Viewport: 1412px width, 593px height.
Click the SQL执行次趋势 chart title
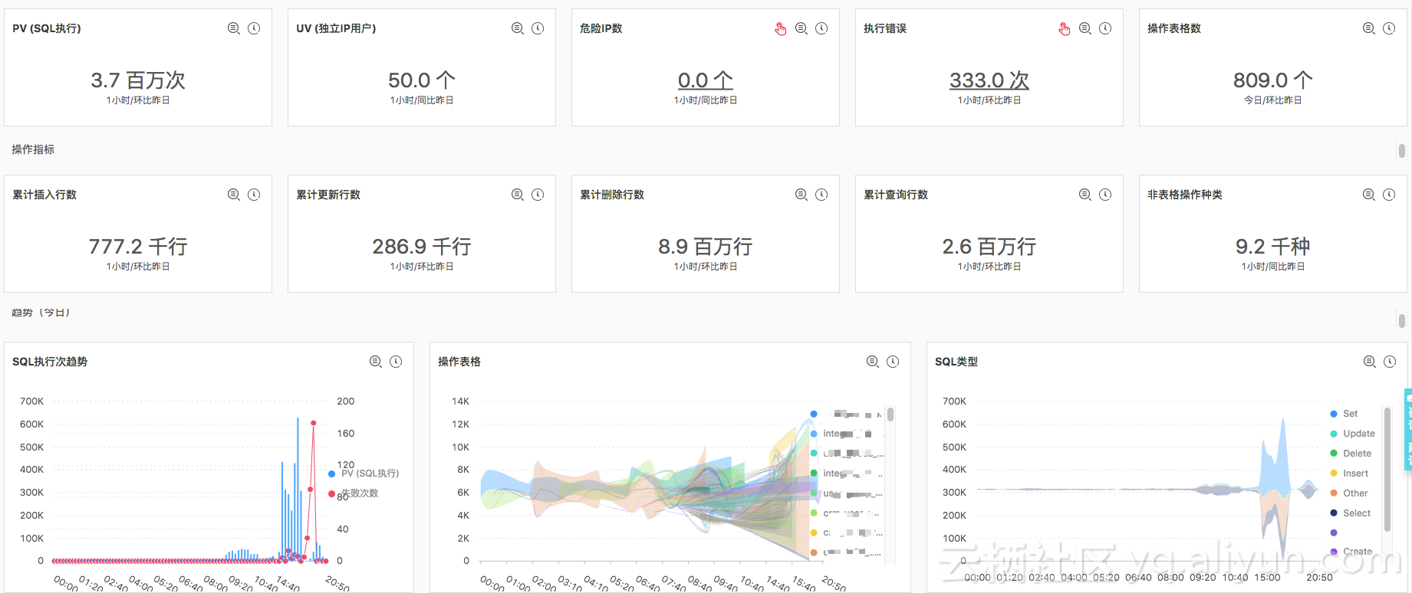[50, 362]
